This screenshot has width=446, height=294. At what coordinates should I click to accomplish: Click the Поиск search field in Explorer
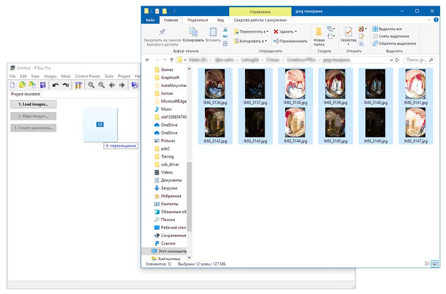[420, 60]
